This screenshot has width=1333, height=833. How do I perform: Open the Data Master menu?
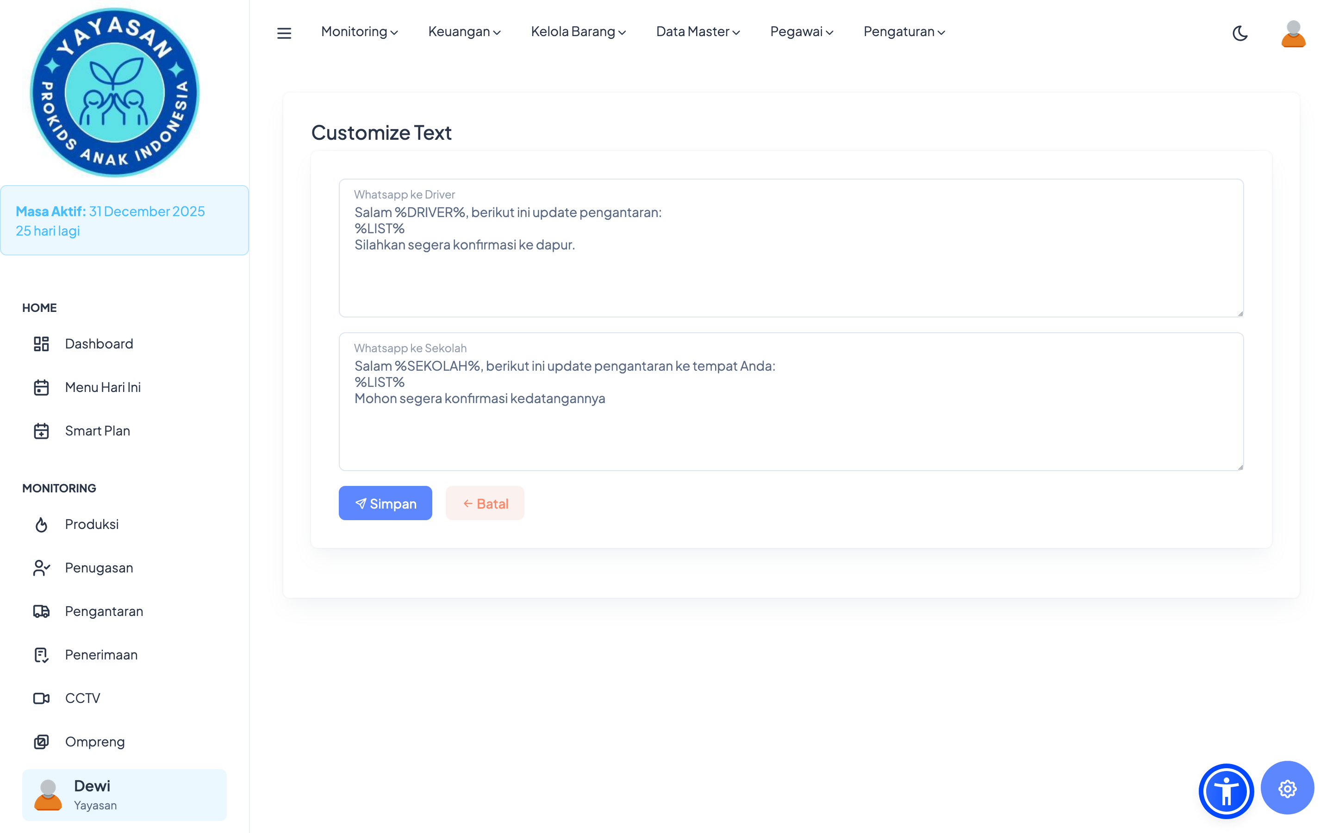[698, 32]
